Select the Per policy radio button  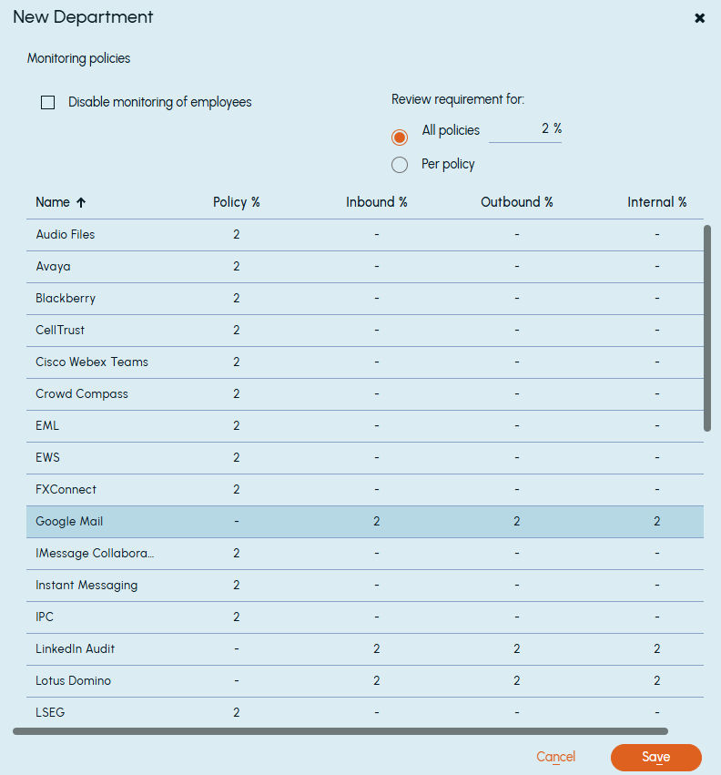[400, 165]
